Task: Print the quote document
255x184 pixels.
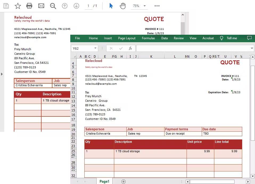Action: point(29,6)
